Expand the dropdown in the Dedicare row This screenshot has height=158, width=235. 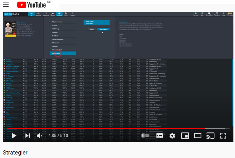pos(26,62)
